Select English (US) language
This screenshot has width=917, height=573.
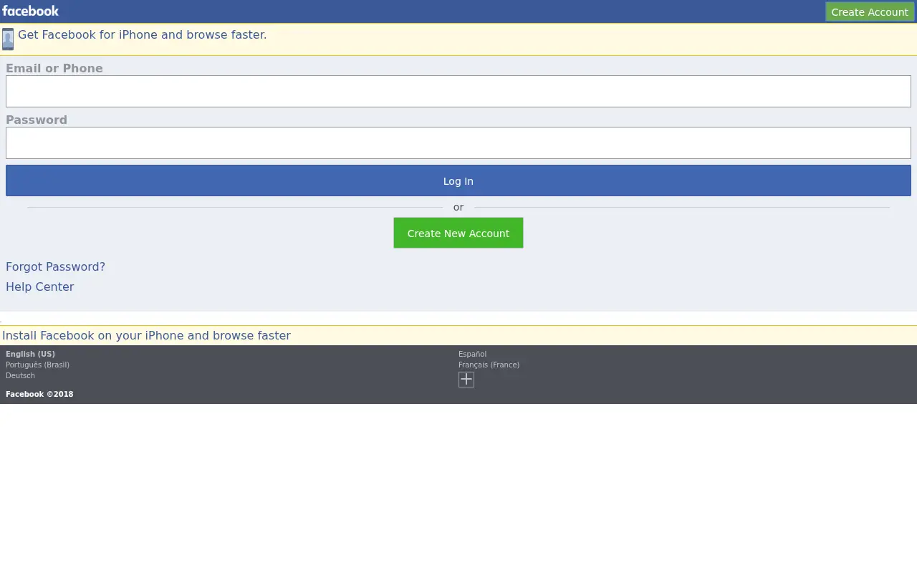[x=30, y=354]
